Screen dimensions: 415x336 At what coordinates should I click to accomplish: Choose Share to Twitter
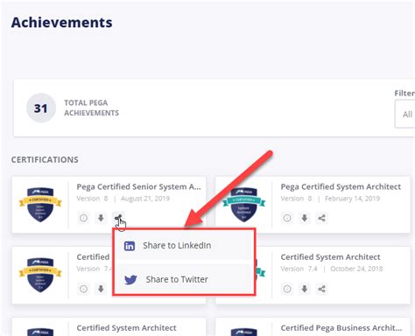pos(184,279)
